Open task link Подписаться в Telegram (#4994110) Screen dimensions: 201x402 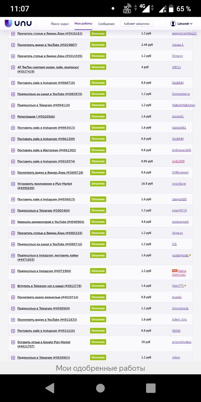(44, 105)
